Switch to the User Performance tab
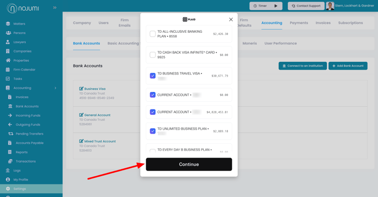 click(280, 43)
